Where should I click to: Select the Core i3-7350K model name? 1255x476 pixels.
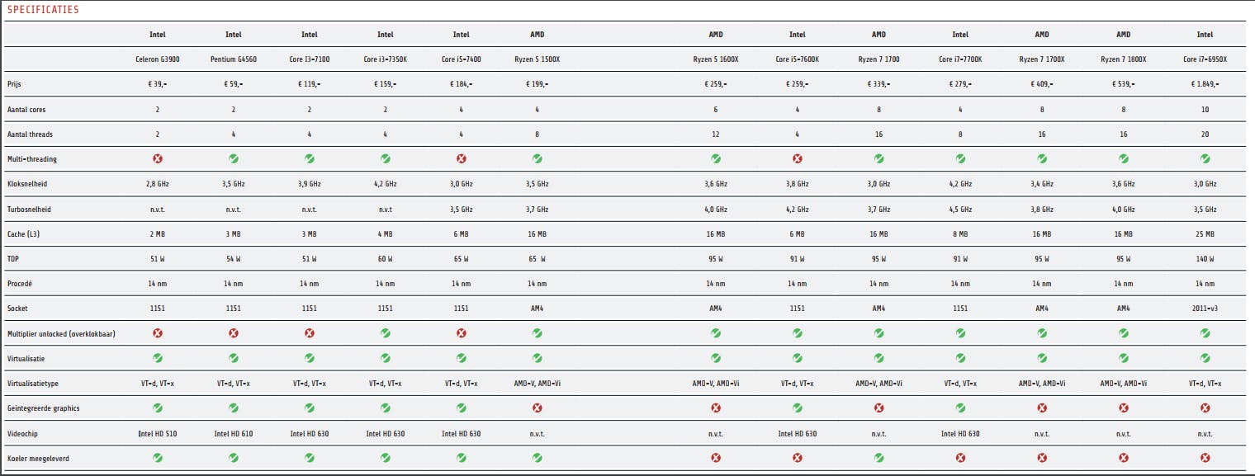pyautogui.click(x=386, y=59)
